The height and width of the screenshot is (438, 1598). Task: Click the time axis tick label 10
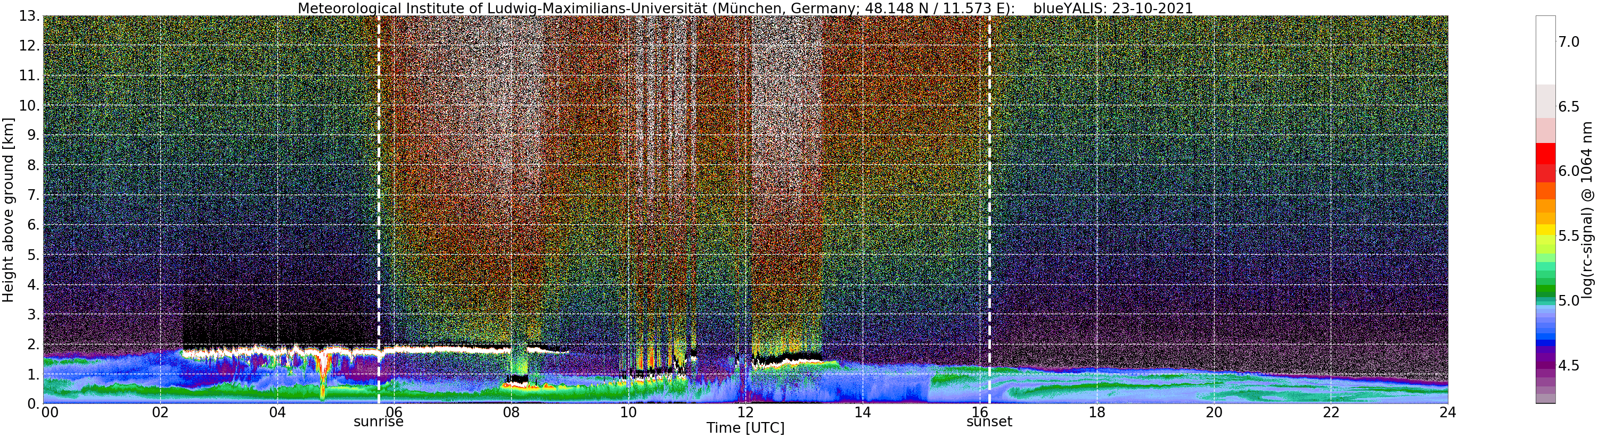coord(628,412)
